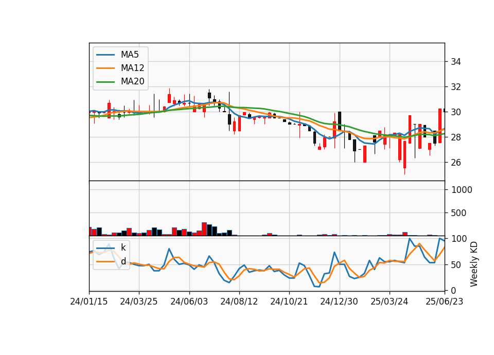Image resolution: width=494 pixels, height=355 pixels.
Task: Click the 24/03/25 date axis label
Action: (x=139, y=301)
